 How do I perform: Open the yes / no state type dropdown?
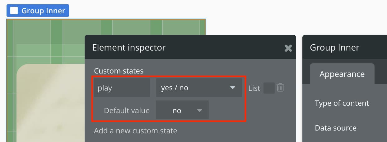pyautogui.click(x=199, y=88)
